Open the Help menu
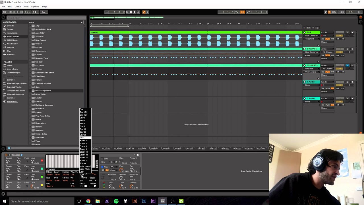Image resolution: width=364 pixels, height=205 pixels. (44, 6)
